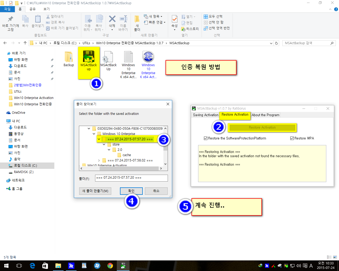Click the Restore Activation button
The height and width of the screenshot is (271, 339).
click(262, 128)
